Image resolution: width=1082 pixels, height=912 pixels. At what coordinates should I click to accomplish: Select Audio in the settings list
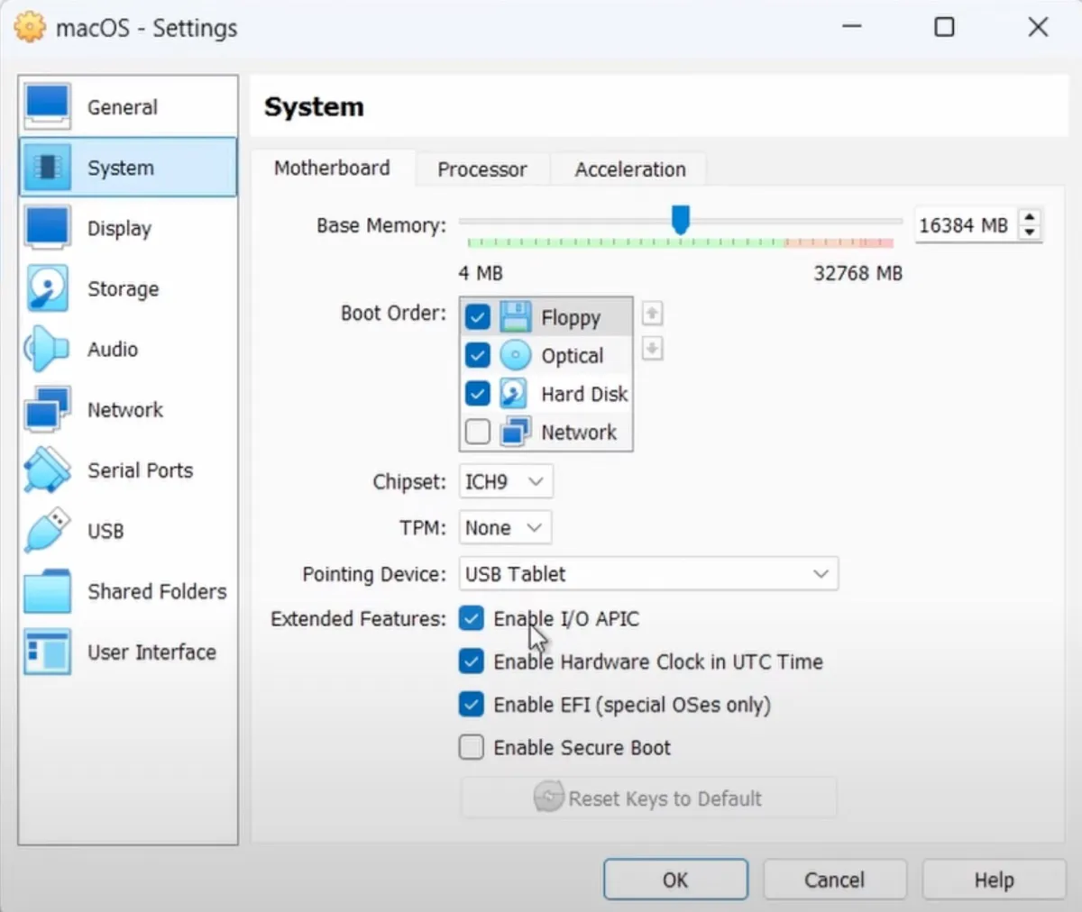point(128,349)
